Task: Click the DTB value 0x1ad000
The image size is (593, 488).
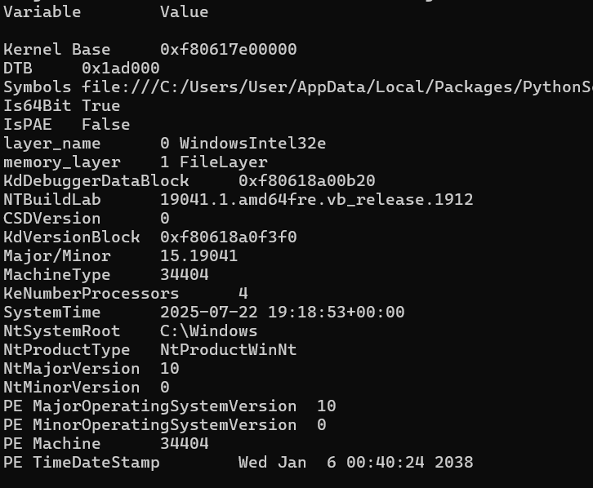Action: pos(121,69)
